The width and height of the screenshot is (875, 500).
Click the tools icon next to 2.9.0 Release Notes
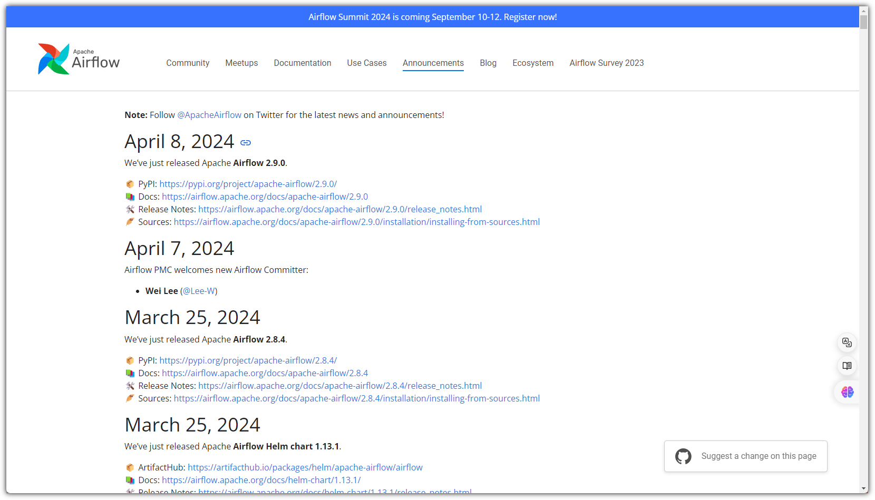[x=130, y=209]
